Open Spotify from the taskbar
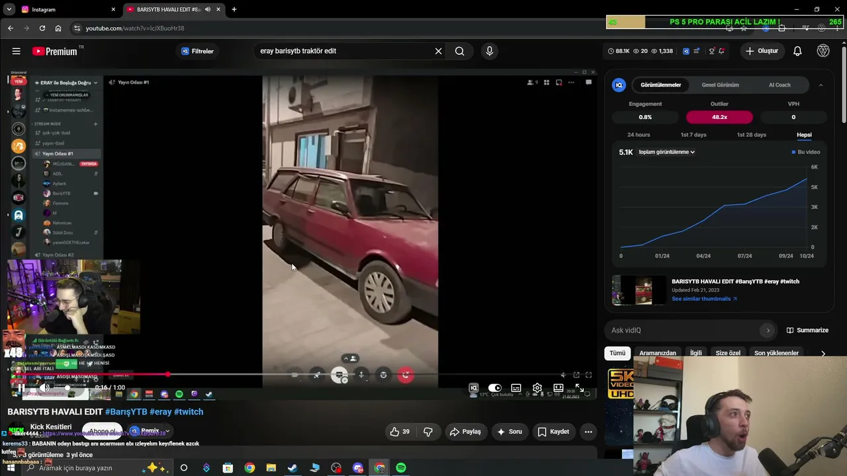This screenshot has width=847, height=476. pyautogui.click(x=401, y=468)
